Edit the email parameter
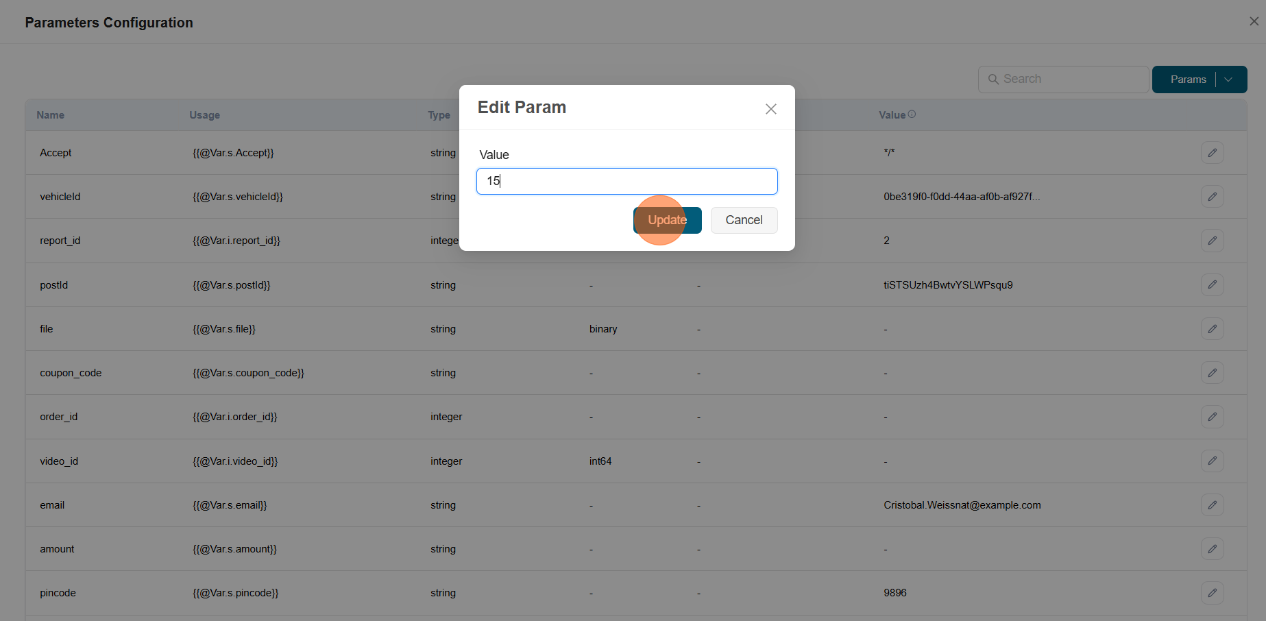The height and width of the screenshot is (621, 1266). pos(1213,504)
